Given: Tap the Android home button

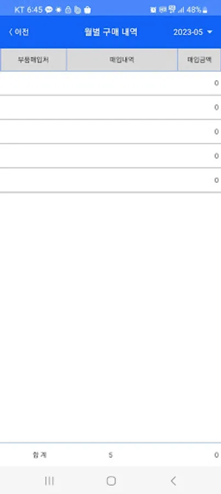Looking at the screenshot, I should [111, 480].
